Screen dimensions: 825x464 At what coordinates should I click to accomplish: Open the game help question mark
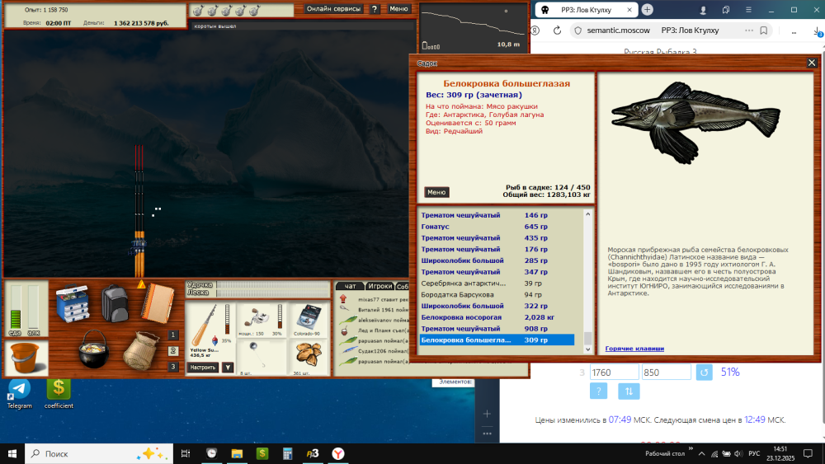click(375, 9)
